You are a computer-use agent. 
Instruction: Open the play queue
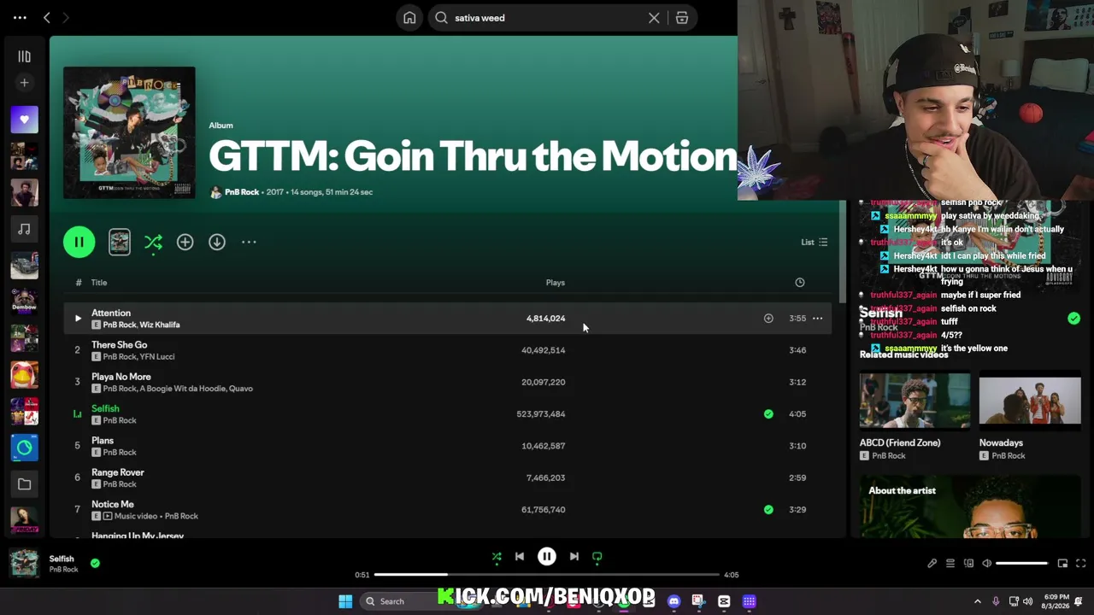[950, 564]
